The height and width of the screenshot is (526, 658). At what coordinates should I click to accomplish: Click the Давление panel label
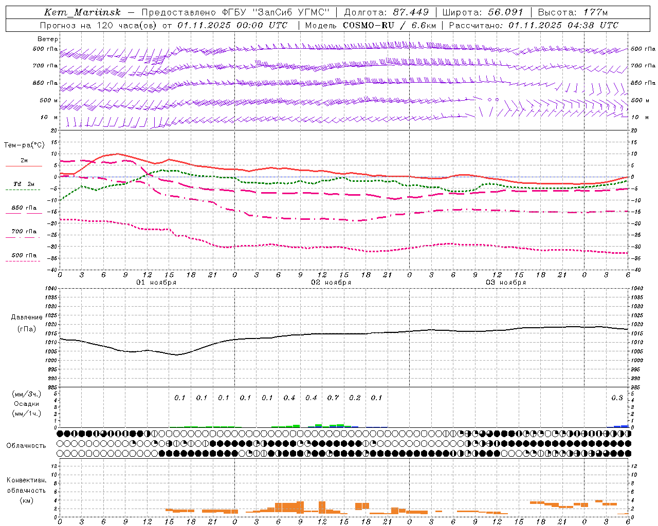pos(27,317)
